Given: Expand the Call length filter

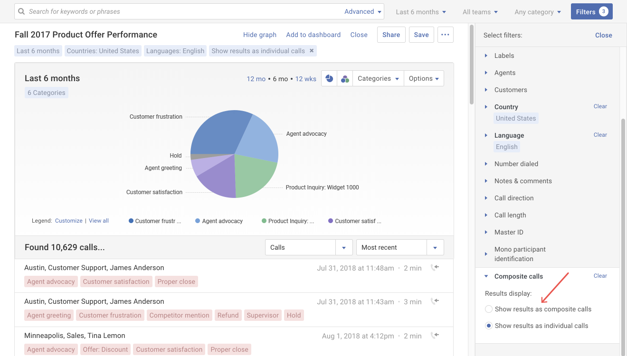Looking at the screenshot, I should click(x=510, y=215).
